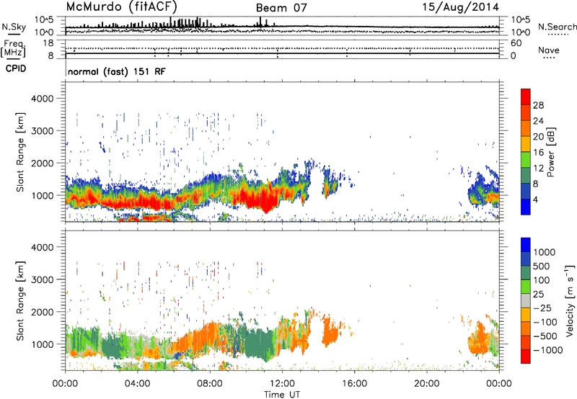Click the tall noise spike above 06:00 in the N.Sky panel
Screen dimensions: 577x399
(170, 22)
